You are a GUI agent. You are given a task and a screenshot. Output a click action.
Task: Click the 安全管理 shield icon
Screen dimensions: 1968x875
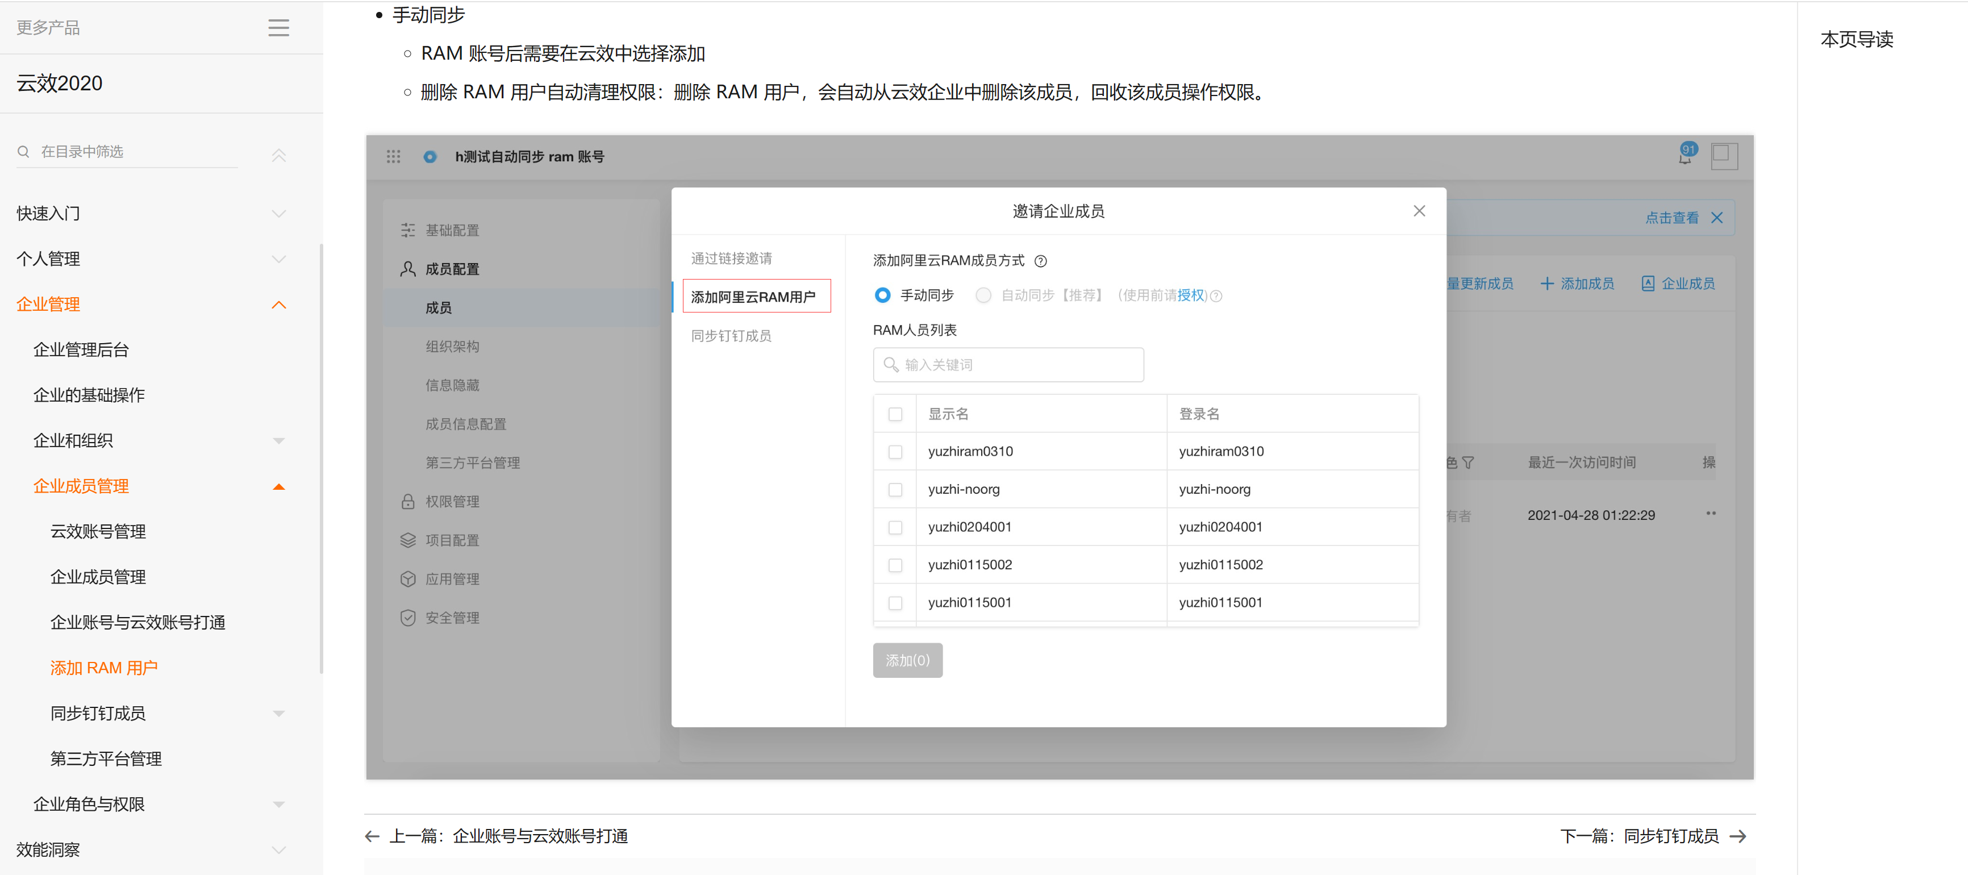408,618
